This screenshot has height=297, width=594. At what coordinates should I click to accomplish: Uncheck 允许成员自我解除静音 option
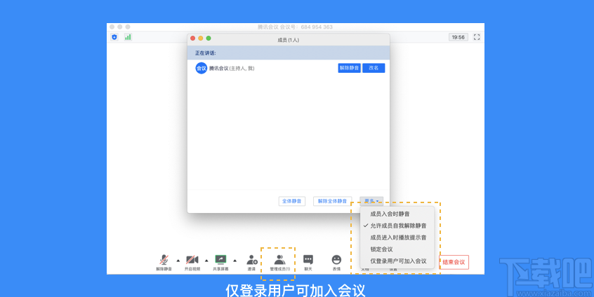[x=397, y=226]
